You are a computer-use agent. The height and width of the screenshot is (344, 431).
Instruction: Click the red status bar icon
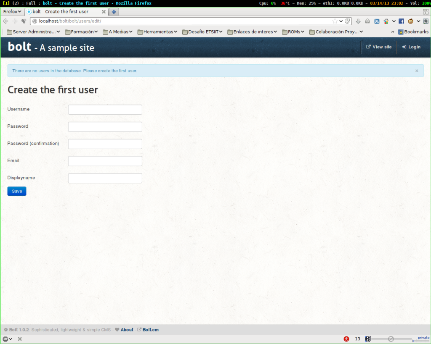tap(346, 339)
